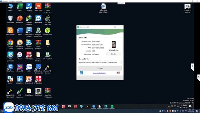Launch USB Redirector from the desktop

(20, 93)
